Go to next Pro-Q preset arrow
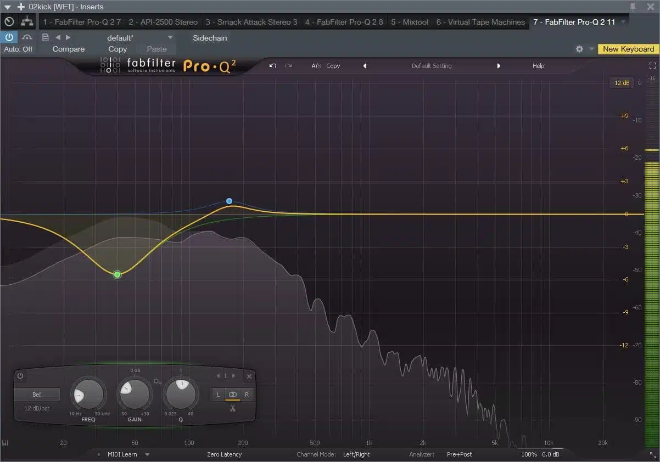The image size is (660, 462). click(499, 66)
